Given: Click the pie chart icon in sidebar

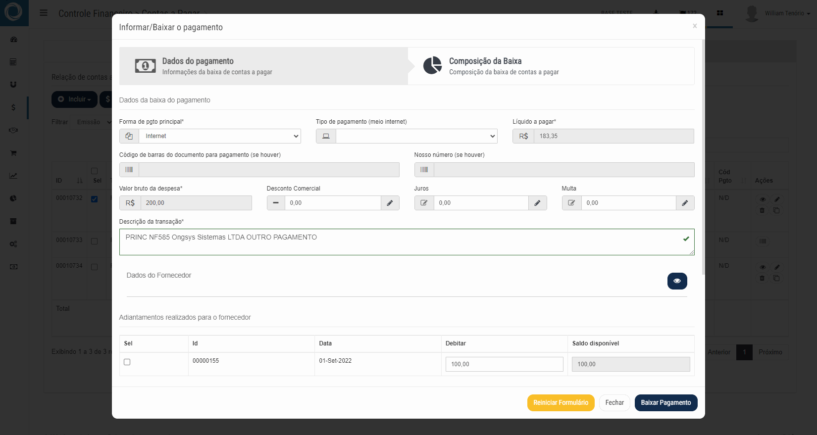Looking at the screenshot, I should pyautogui.click(x=13, y=198).
